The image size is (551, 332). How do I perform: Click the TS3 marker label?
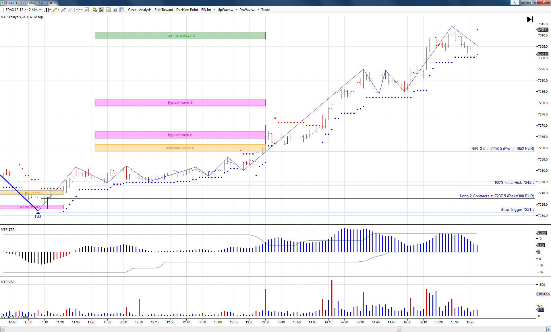pos(38,216)
